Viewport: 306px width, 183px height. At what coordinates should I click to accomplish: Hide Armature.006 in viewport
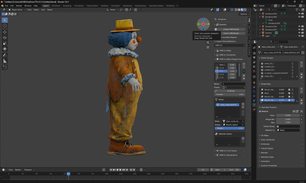pyautogui.click(x=299, y=26)
